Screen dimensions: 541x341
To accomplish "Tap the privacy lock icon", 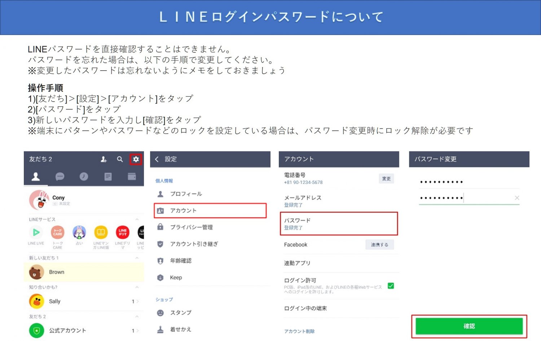I will point(160,227).
